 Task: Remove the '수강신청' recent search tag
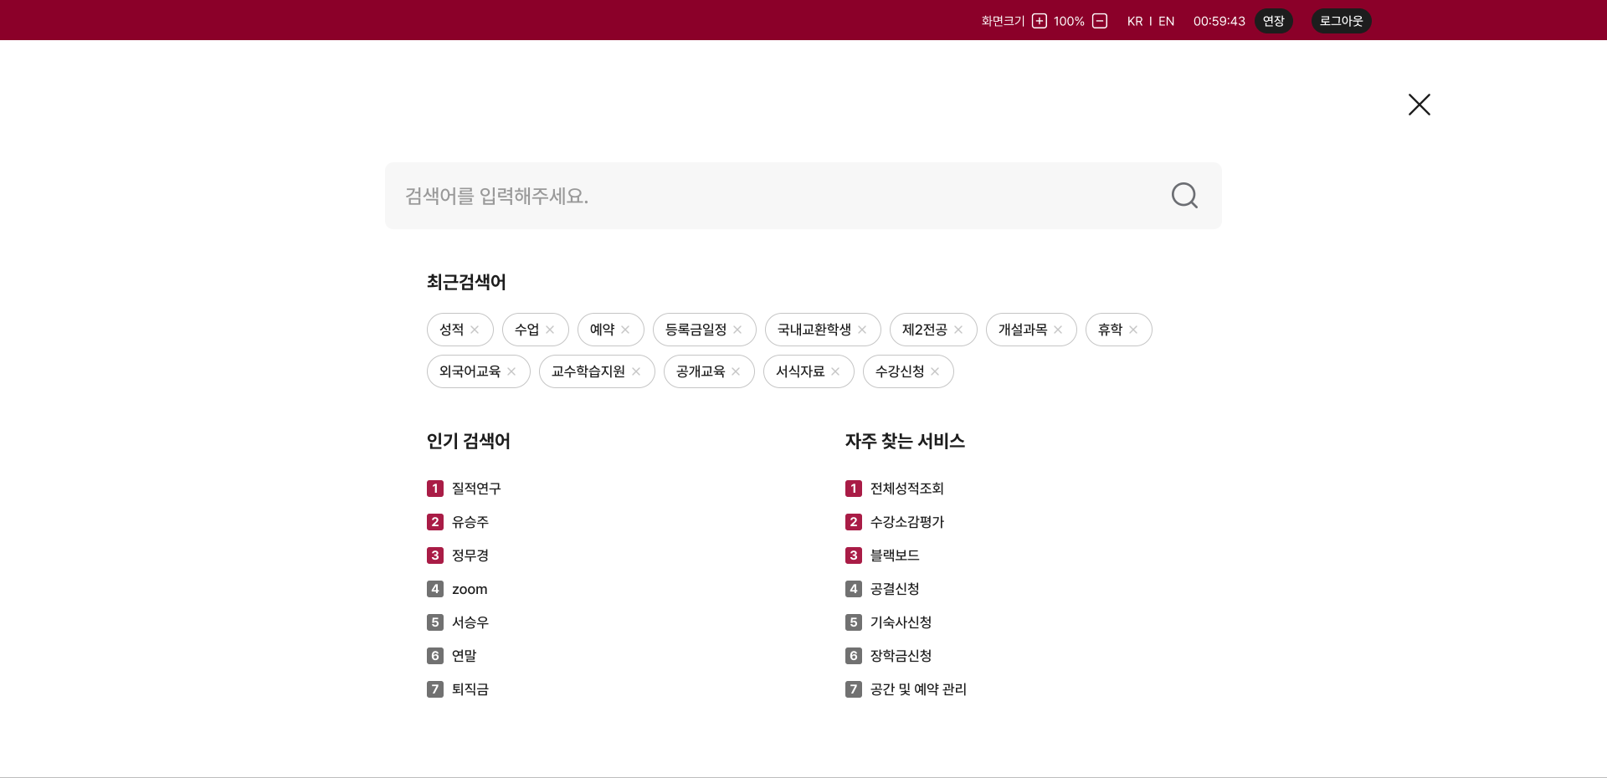(935, 371)
